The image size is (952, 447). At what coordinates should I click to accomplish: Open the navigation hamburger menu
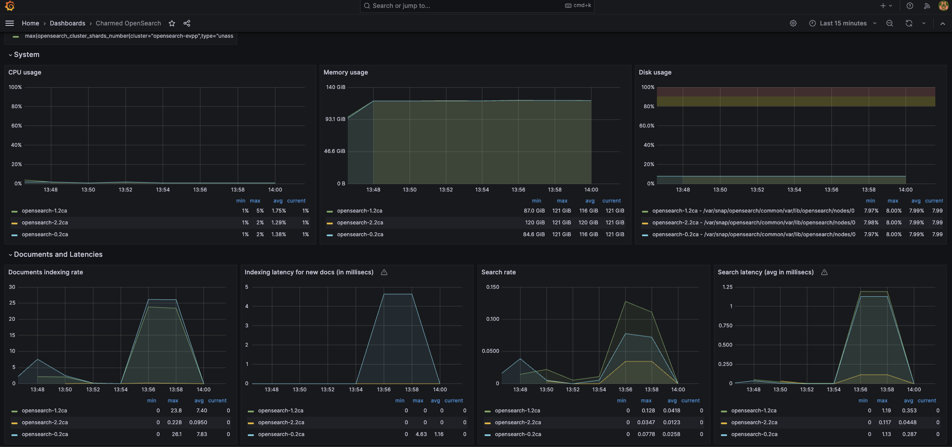pos(9,23)
